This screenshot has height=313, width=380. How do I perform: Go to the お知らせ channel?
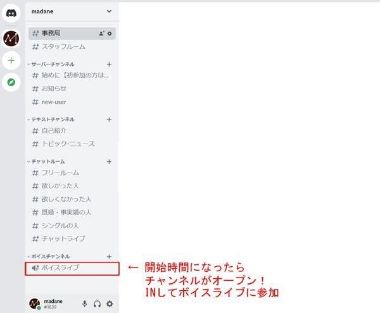click(x=54, y=89)
